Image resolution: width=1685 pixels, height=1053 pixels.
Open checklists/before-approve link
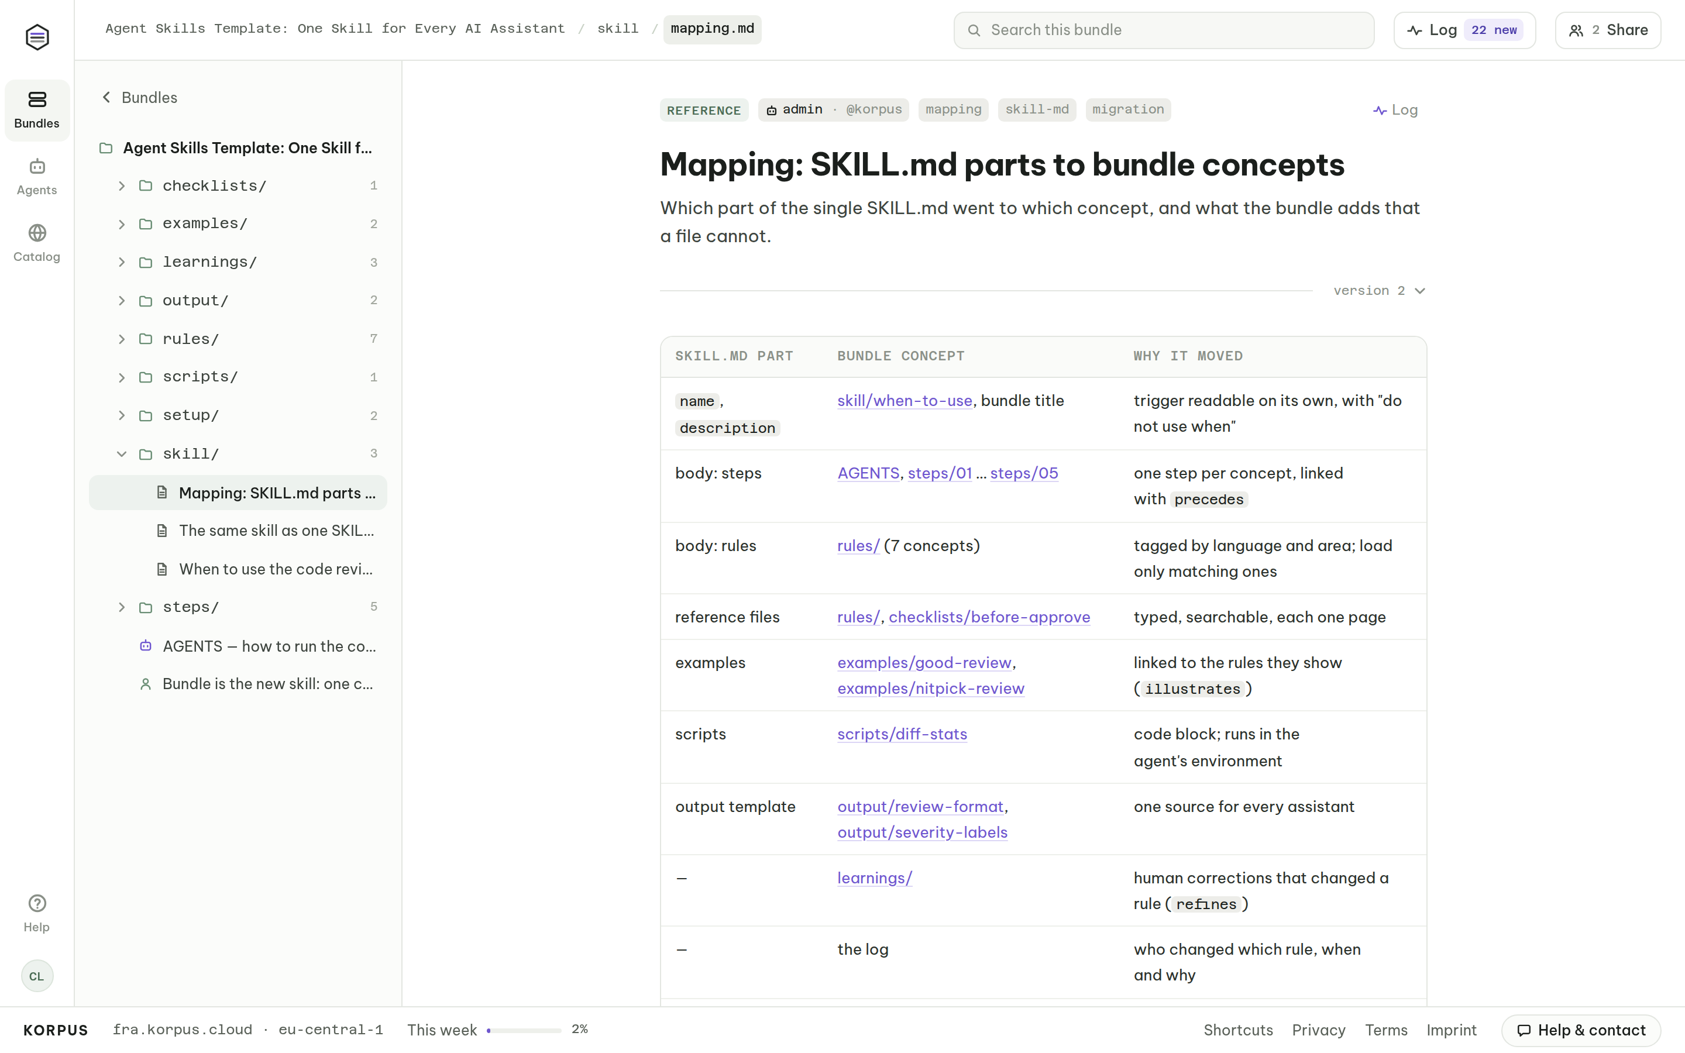pyautogui.click(x=989, y=617)
